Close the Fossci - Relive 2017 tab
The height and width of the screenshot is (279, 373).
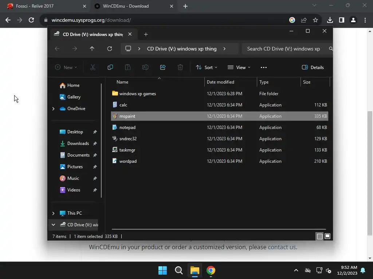(85, 6)
